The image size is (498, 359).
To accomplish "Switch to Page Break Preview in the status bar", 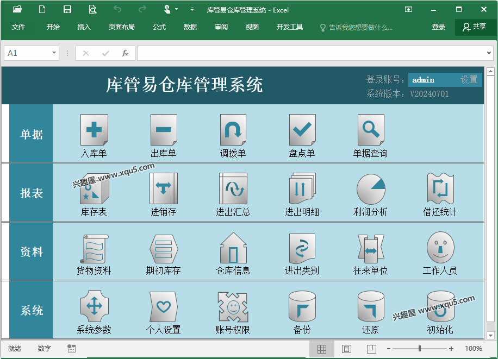I will [x=371, y=349].
